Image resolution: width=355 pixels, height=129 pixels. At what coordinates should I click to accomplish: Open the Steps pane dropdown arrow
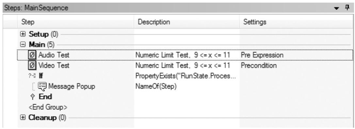pyautogui.click(x=337, y=8)
